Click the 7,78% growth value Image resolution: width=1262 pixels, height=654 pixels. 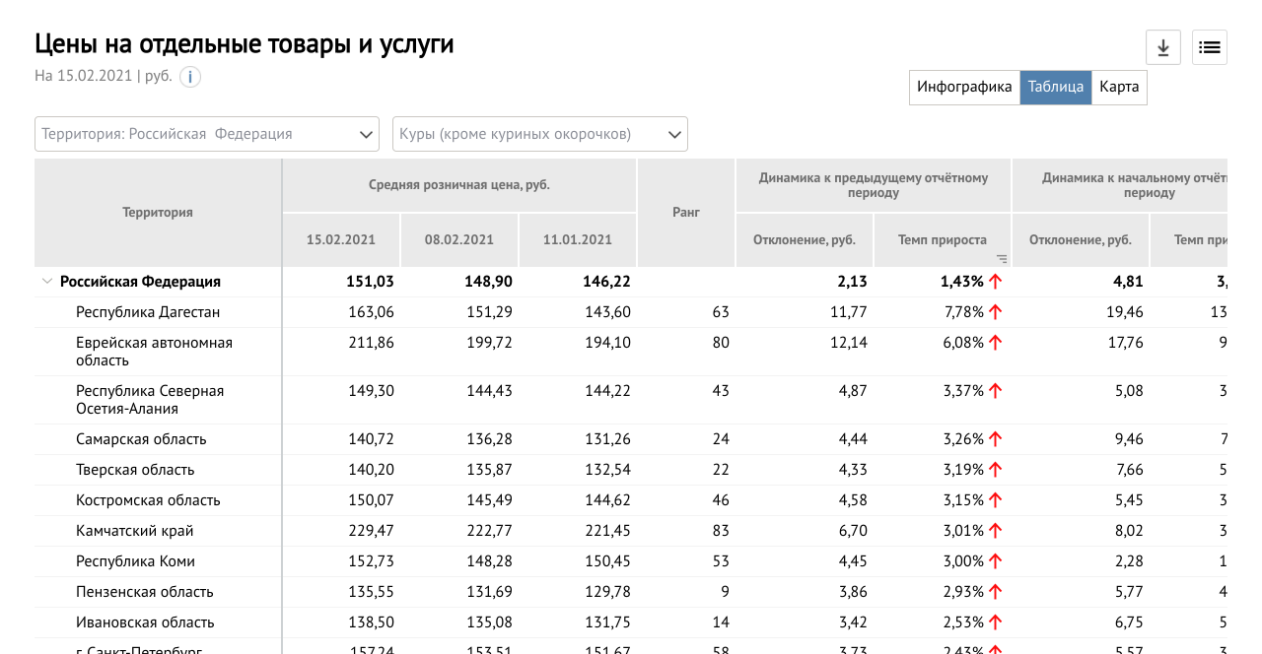(x=963, y=312)
